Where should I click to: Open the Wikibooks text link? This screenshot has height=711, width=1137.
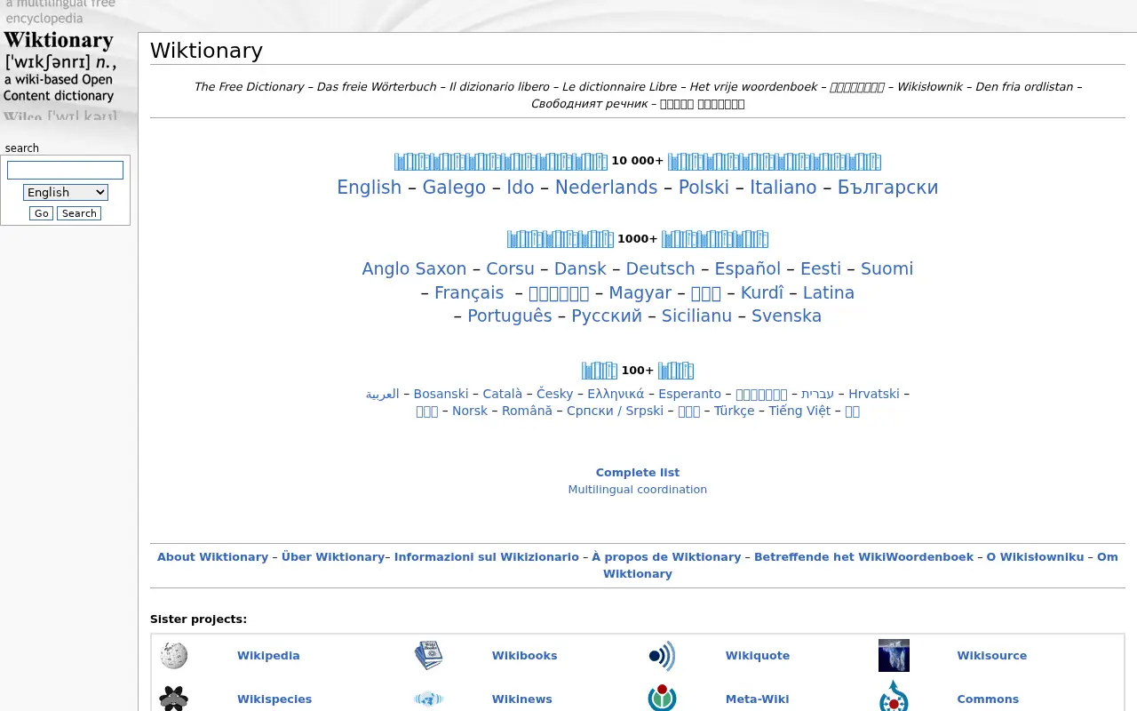(525, 656)
